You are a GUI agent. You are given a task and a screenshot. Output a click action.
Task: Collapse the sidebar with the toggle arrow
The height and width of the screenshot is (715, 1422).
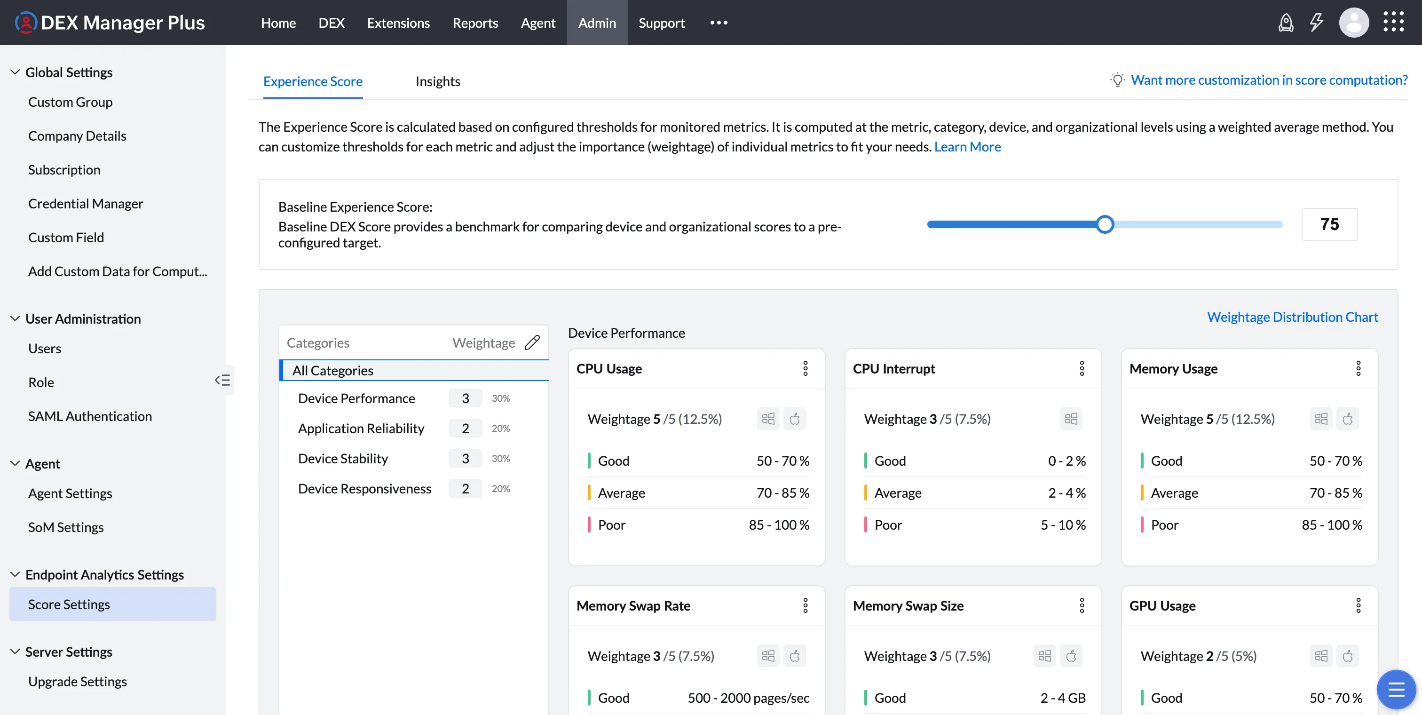pos(222,380)
